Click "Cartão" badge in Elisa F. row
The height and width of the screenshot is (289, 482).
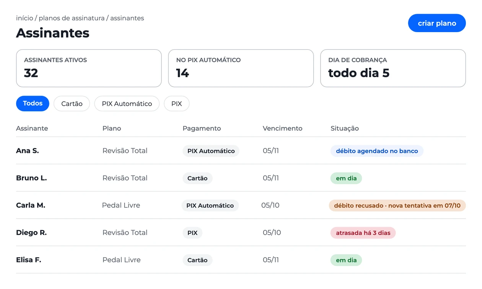coord(197,260)
